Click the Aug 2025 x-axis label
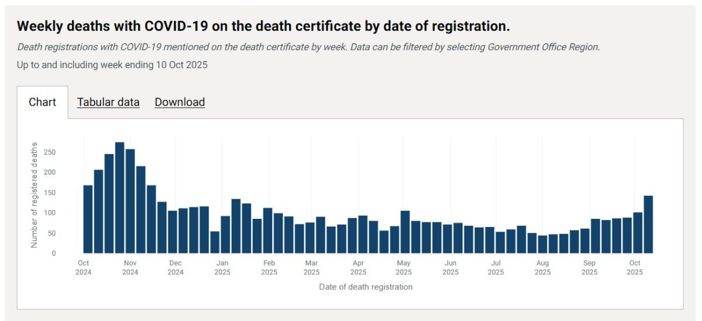702x321 pixels. pyautogui.click(x=542, y=267)
